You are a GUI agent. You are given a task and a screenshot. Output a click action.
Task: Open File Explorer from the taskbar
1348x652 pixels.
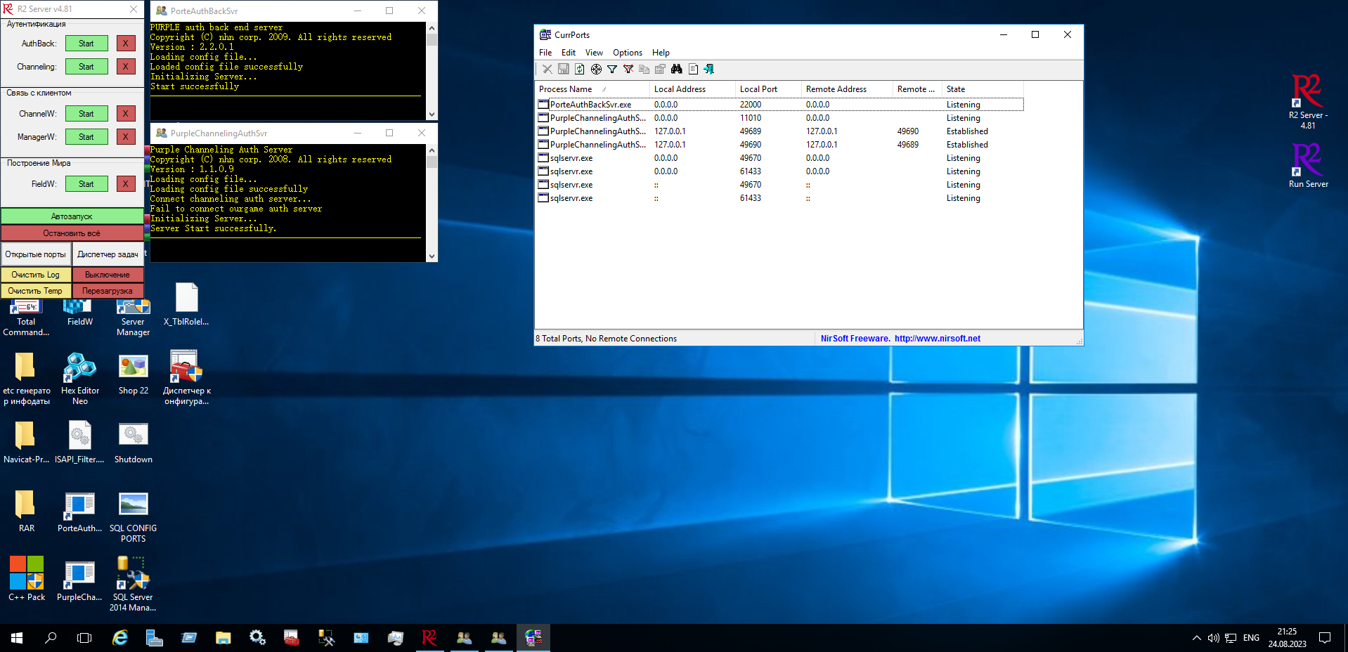(x=223, y=638)
